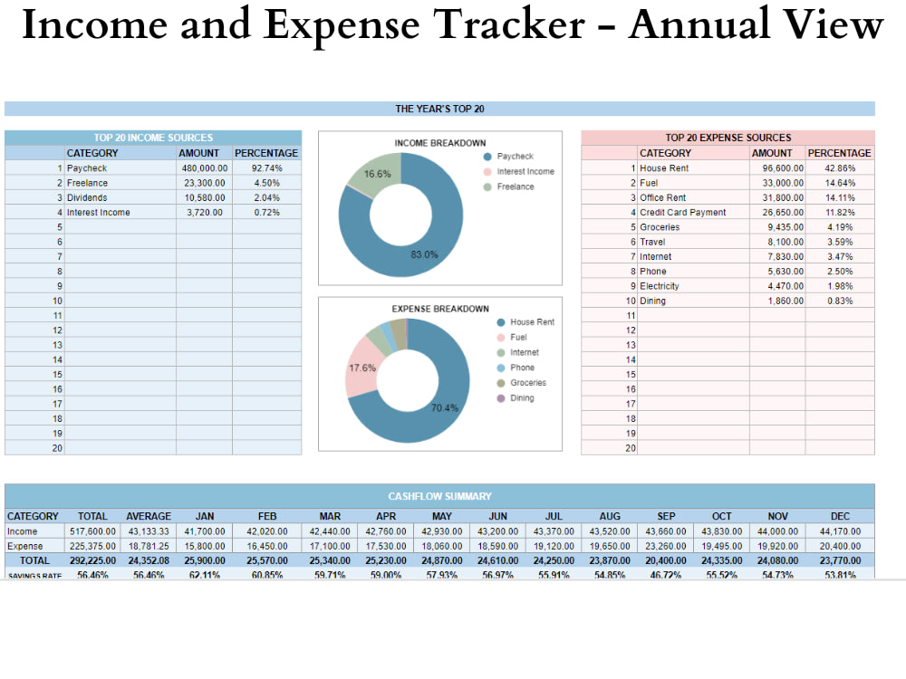Select the JAN column header
The height and width of the screenshot is (679, 906).
[205, 516]
